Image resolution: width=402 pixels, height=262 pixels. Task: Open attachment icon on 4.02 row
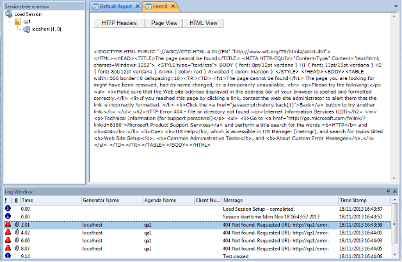pos(17,233)
